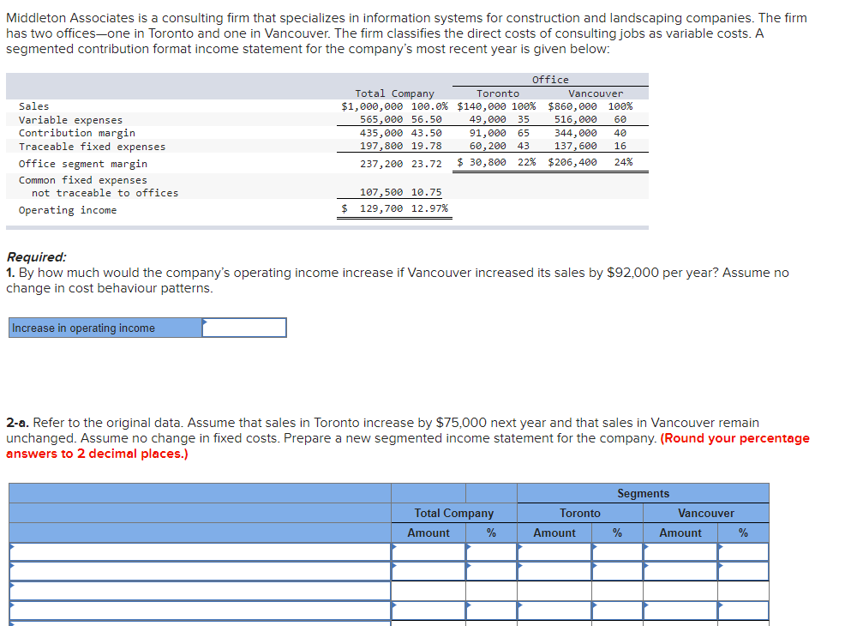This screenshot has height=626, width=863.
Task: Click the Operating income row label
Action: coord(67,210)
